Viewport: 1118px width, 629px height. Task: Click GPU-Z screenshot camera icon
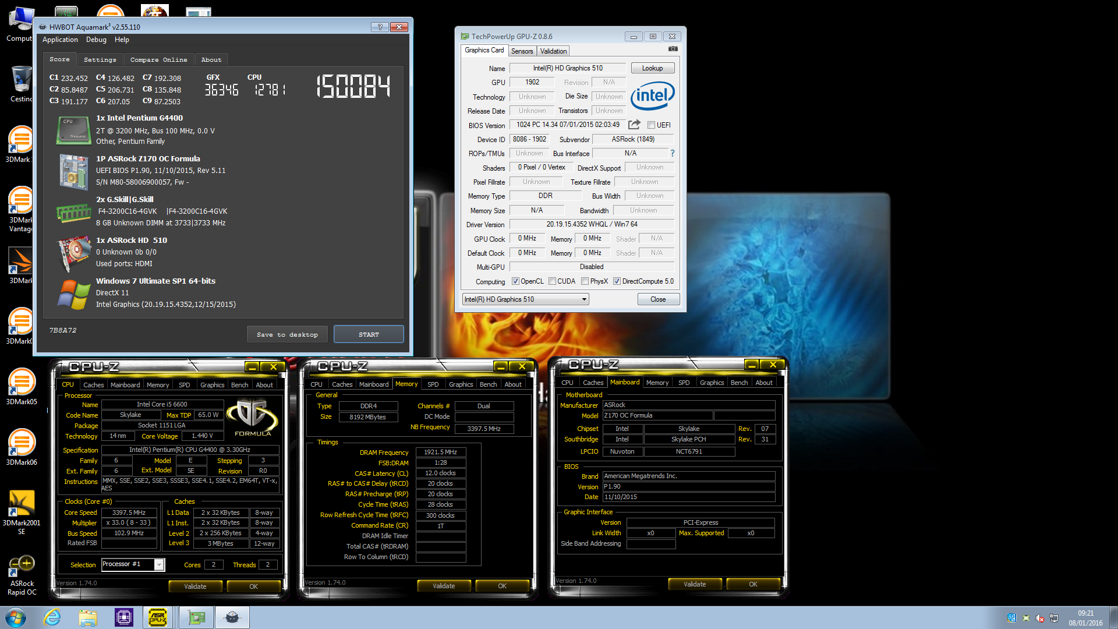[x=673, y=49]
